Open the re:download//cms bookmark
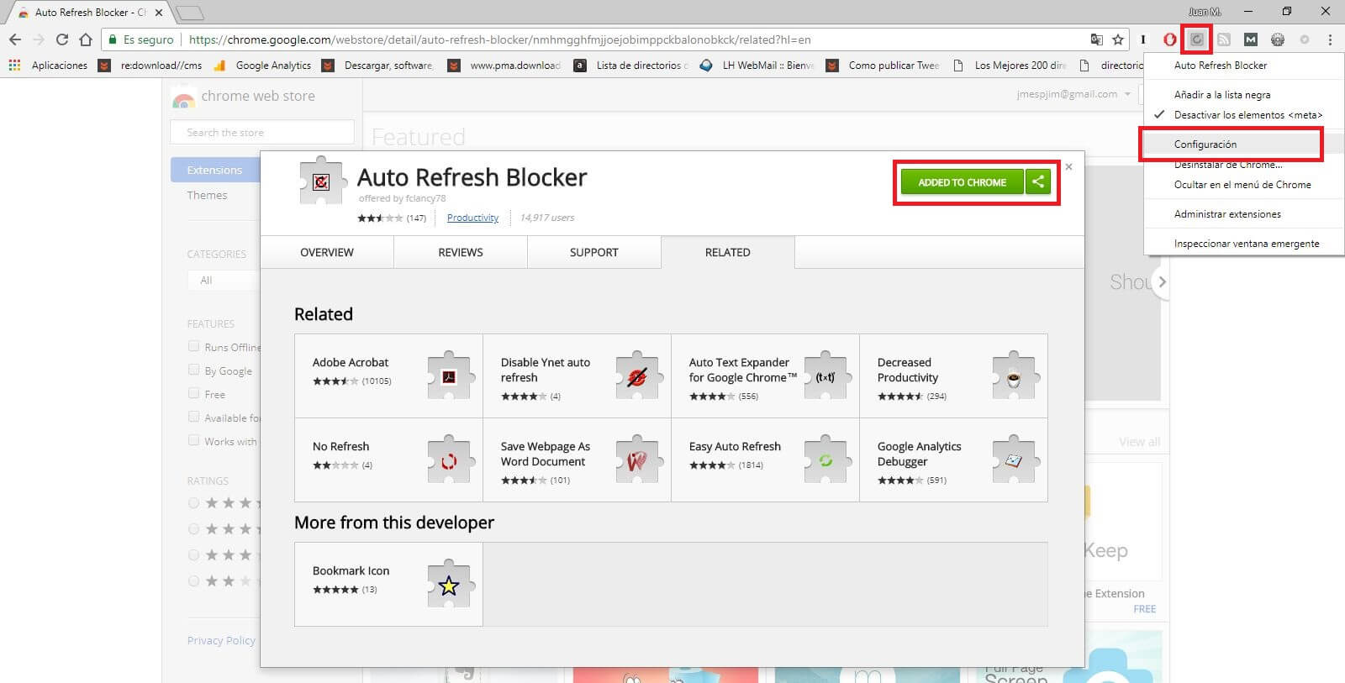The image size is (1345, 683). point(150,66)
